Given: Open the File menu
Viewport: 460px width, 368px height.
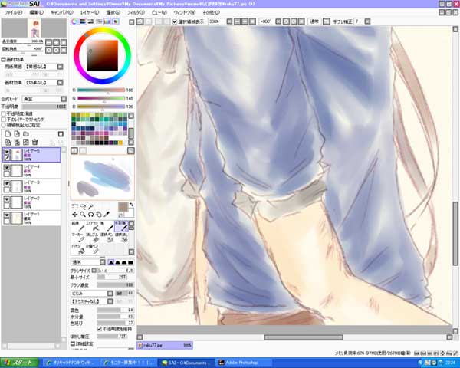Looking at the screenshot, I should coord(13,12).
